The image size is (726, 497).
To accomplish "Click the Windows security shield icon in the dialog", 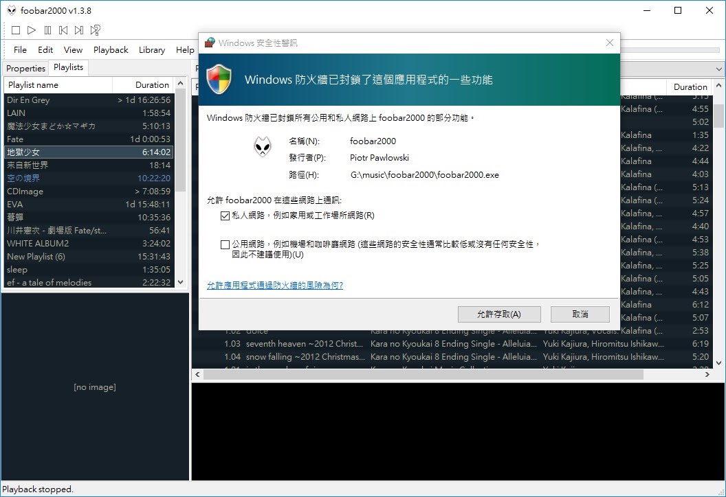I will pos(219,80).
